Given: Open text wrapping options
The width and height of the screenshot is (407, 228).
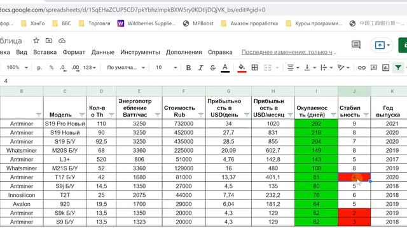Looking at the screenshot, I should [326, 68].
